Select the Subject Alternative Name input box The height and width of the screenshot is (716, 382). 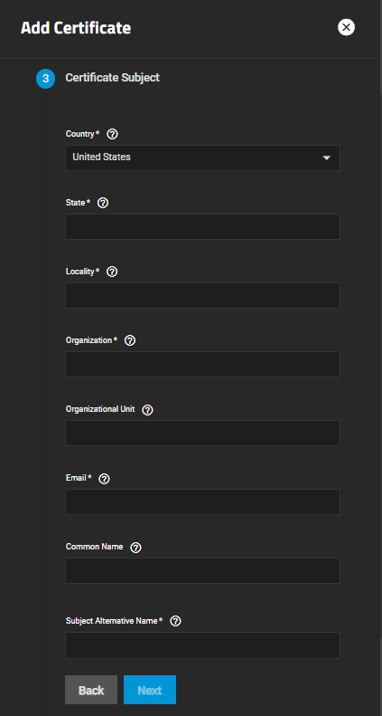pyautogui.click(x=202, y=645)
